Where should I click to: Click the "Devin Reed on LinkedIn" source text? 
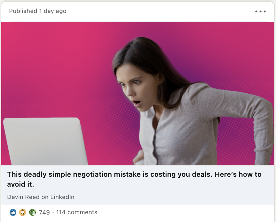41,197
